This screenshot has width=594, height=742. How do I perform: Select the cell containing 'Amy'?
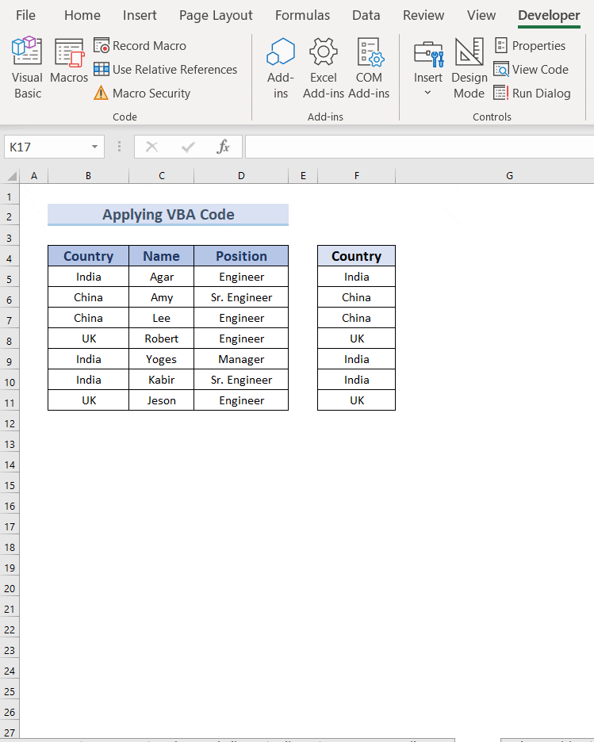pos(162,297)
